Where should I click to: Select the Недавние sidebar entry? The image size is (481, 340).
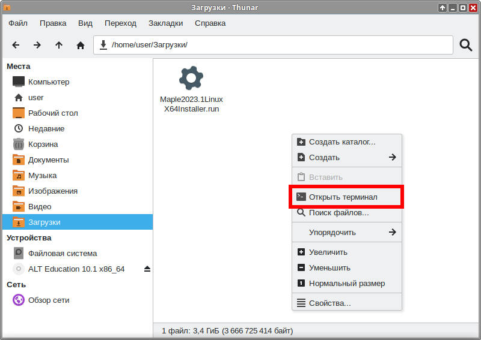[x=78, y=128]
